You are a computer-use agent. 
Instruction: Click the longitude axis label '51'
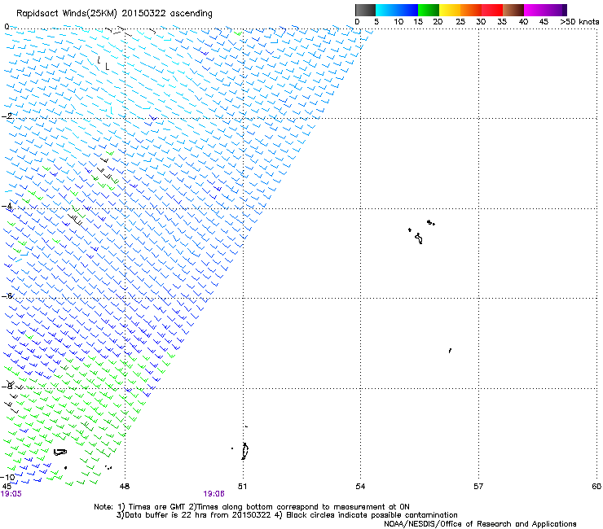point(242,487)
